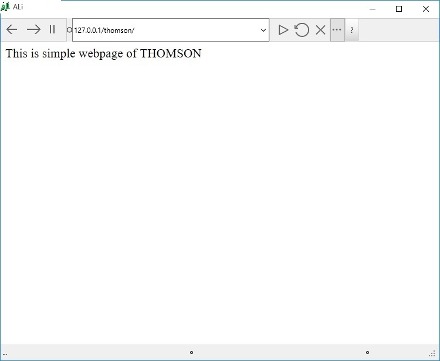Click the play triangle (go) button
440x361 pixels.
[283, 30]
